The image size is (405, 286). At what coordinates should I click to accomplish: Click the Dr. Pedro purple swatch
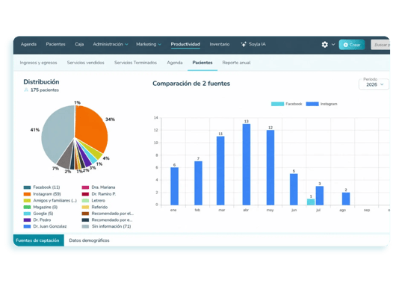(x=27, y=220)
